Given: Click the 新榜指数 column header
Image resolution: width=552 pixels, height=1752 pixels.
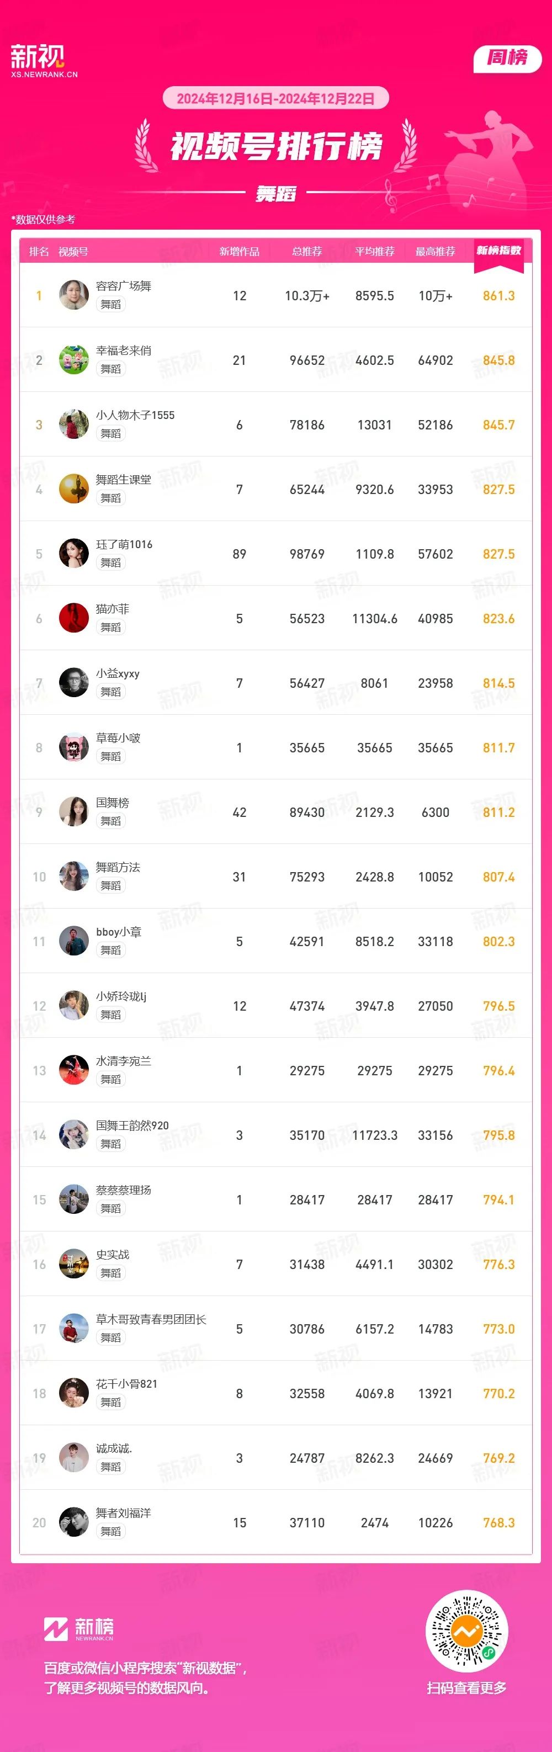Looking at the screenshot, I should pos(499,250).
